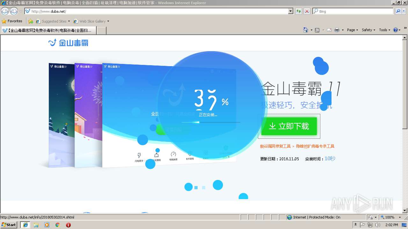Click the Internet Explorer taskbar icon
This screenshot has width=408, height=229.
(x=25, y=225)
